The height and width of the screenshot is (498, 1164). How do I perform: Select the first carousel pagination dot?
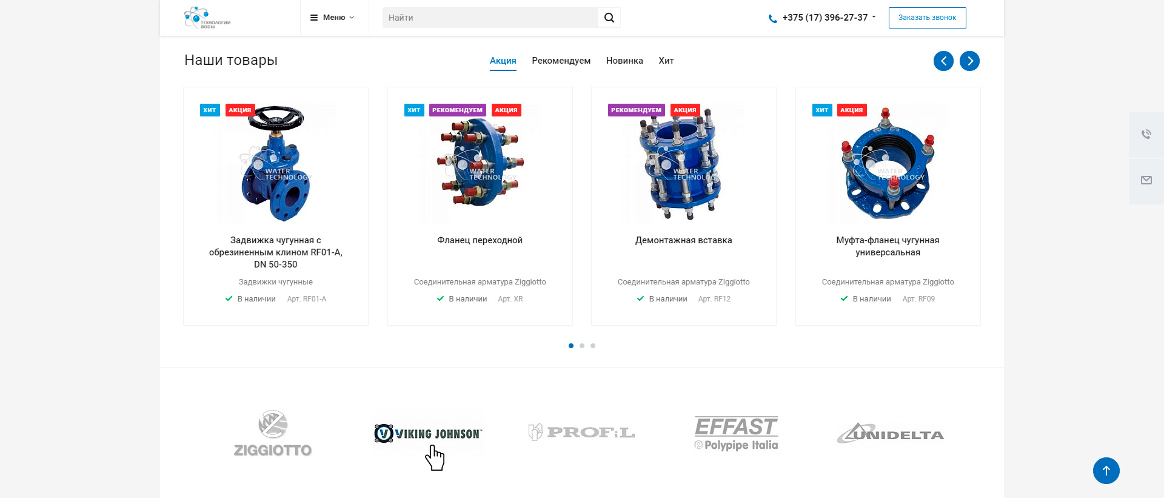click(x=571, y=346)
